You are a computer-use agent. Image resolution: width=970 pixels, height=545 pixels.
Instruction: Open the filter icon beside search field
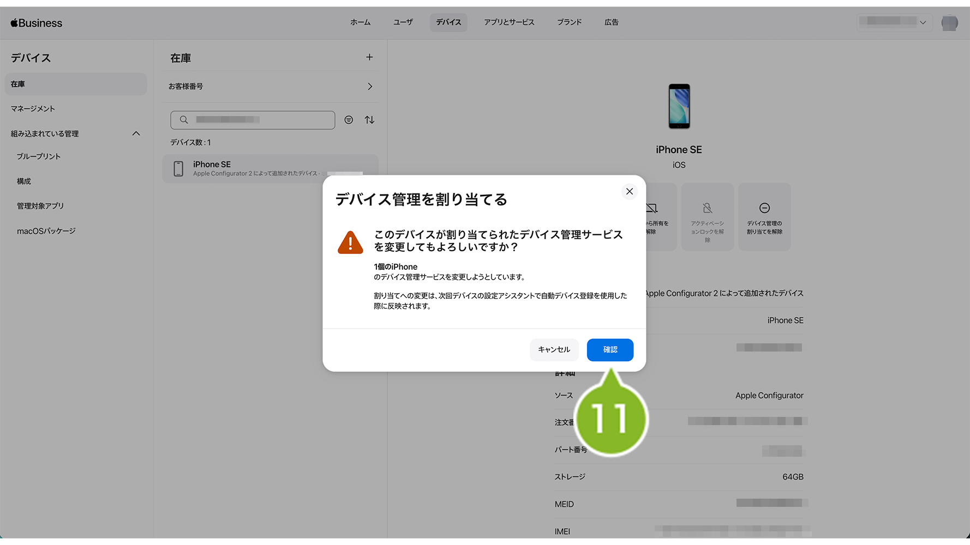pos(349,120)
